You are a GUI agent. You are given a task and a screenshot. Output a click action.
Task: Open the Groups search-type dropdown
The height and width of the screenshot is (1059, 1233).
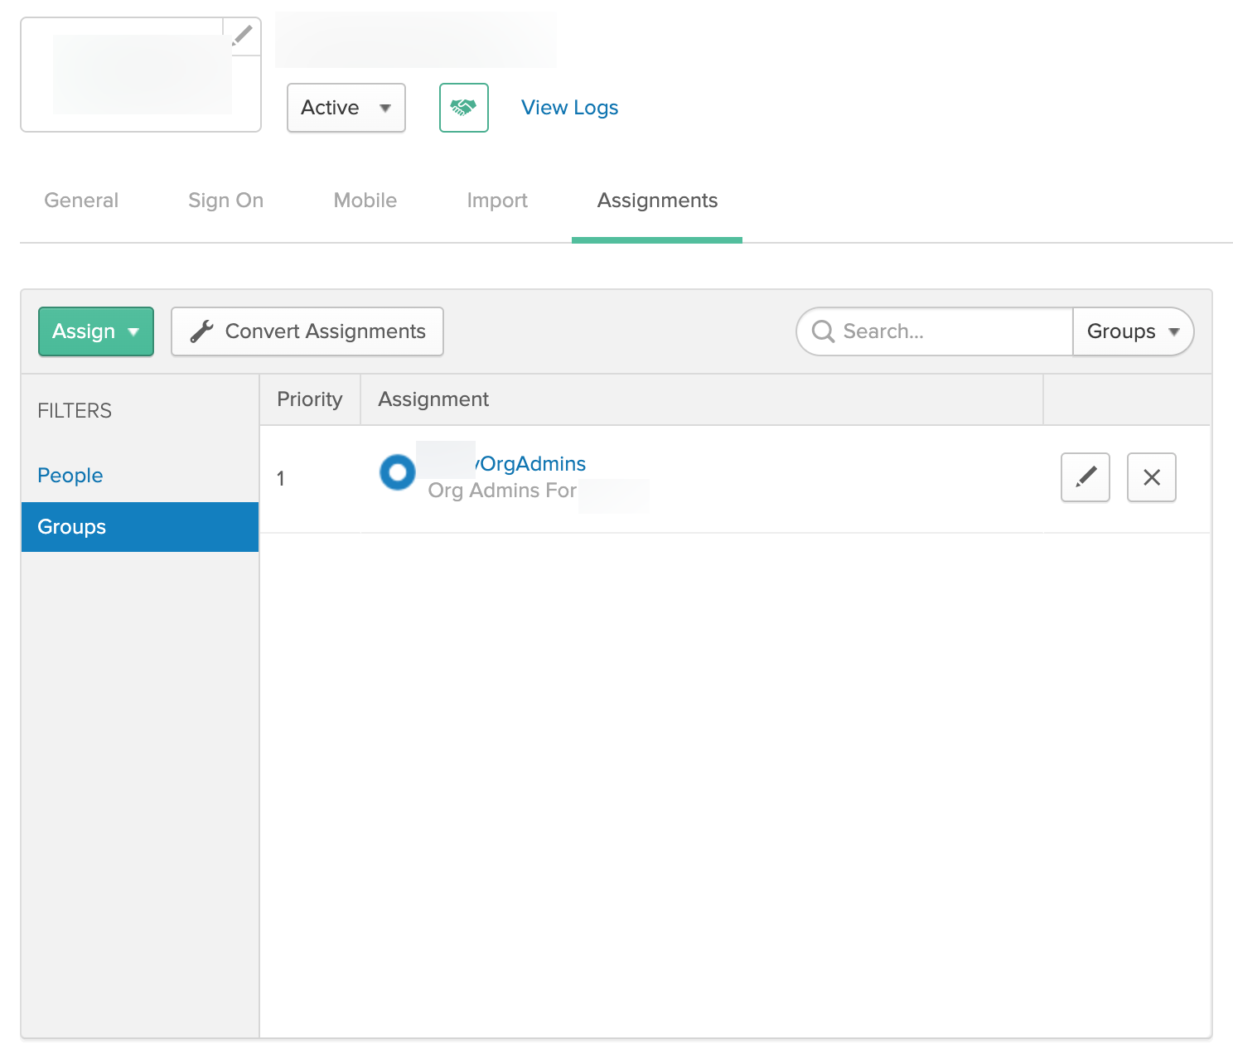1133,331
